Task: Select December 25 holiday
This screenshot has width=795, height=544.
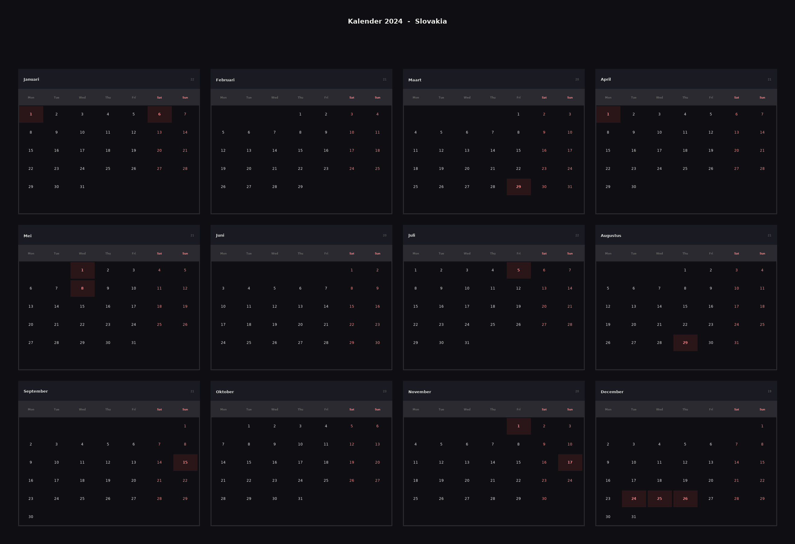Action: tap(659, 499)
